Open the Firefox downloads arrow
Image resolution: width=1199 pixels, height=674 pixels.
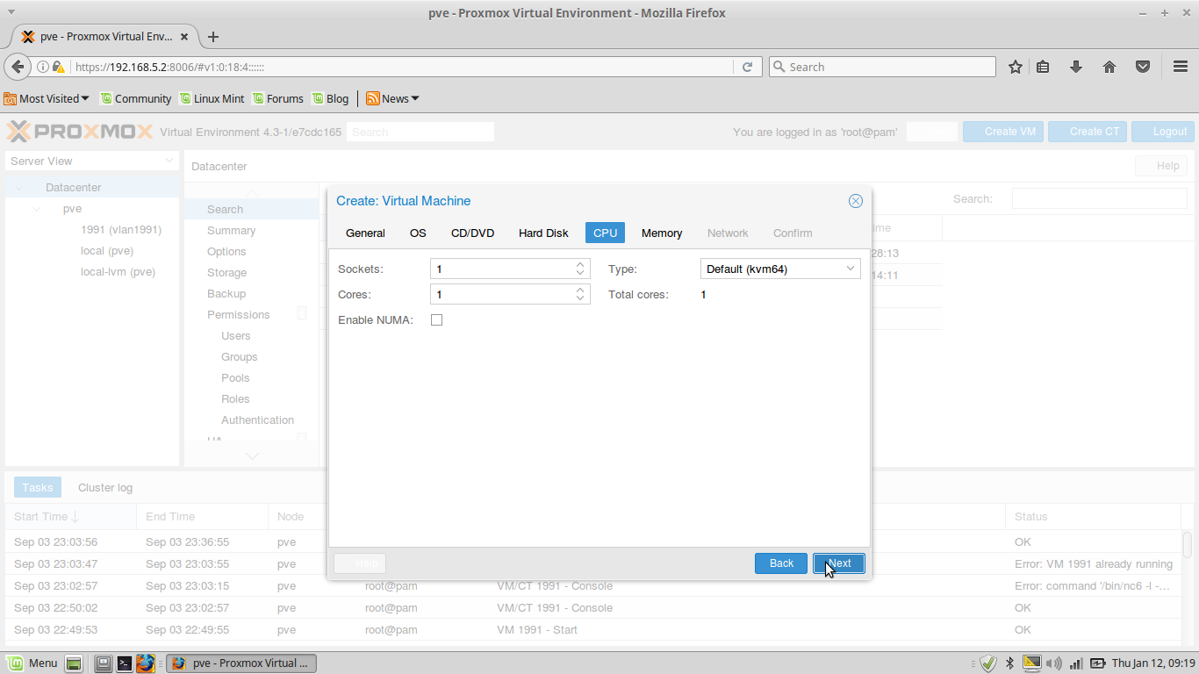[1076, 67]
